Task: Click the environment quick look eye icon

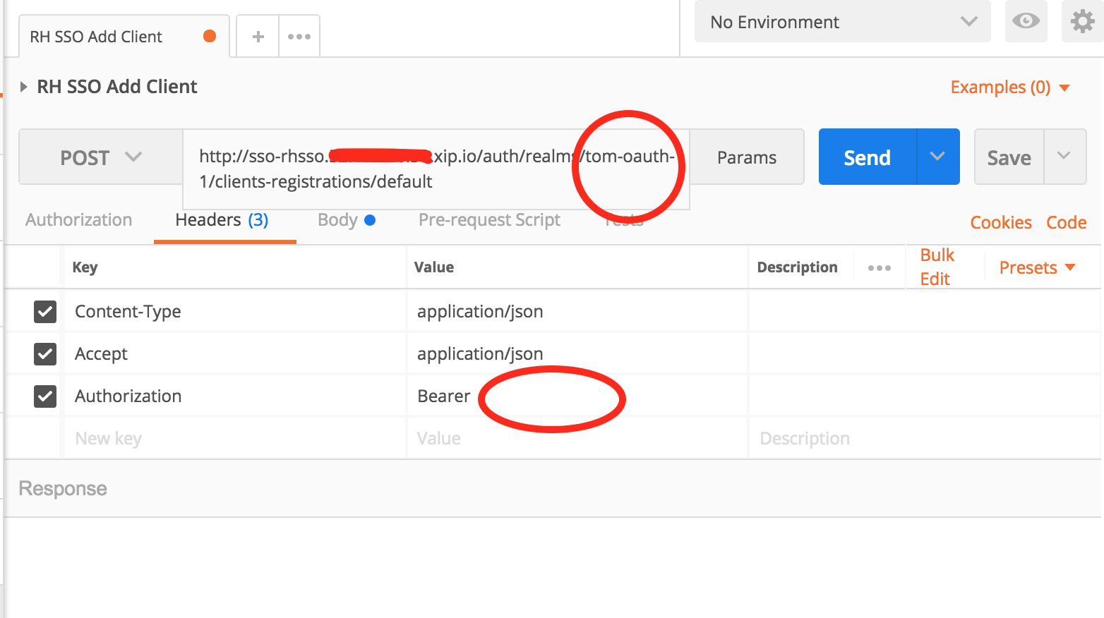Action: (1026, 21)
